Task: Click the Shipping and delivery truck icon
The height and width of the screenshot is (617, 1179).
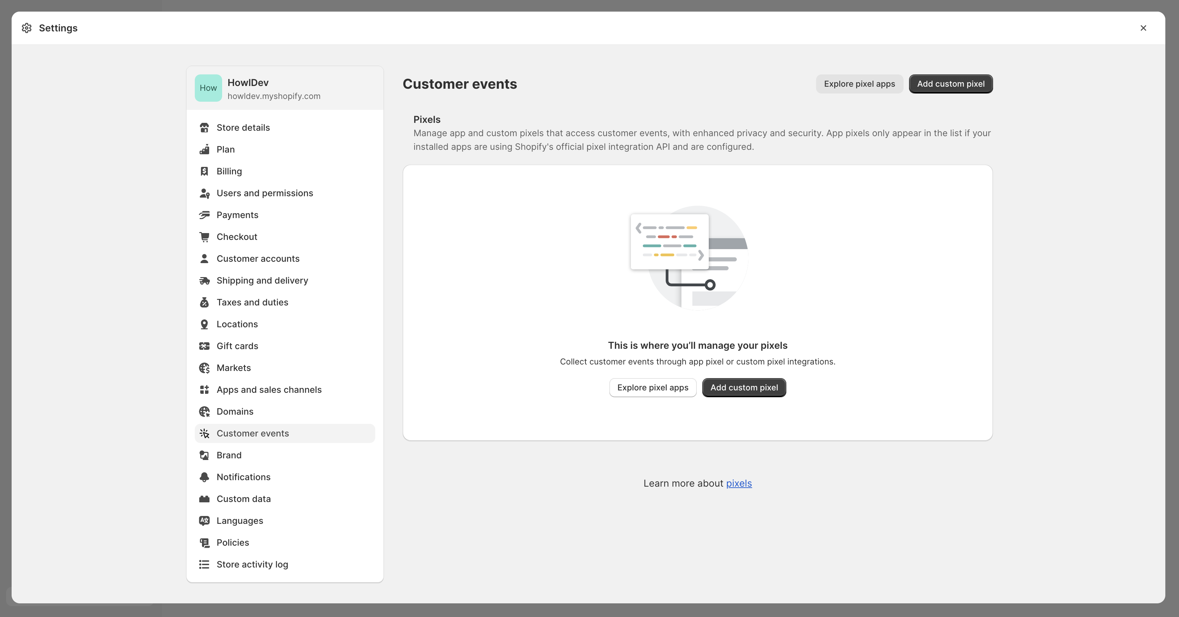Action: (204, 281)
